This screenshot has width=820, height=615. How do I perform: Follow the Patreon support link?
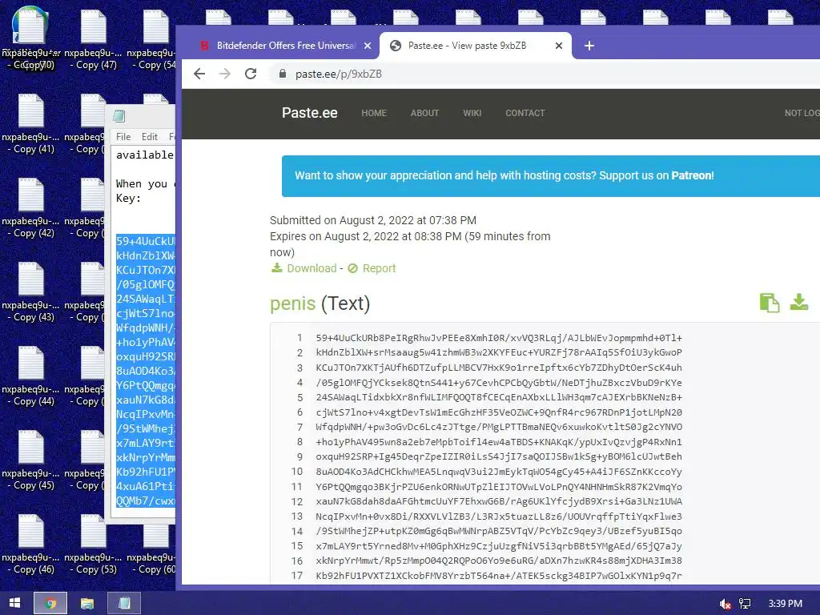693,175
